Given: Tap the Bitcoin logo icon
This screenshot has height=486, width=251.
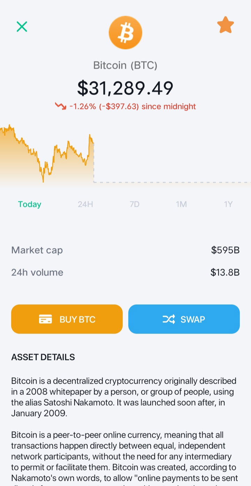Looking at the screenshot, I should pyautogui.click(x=125, y=33).
